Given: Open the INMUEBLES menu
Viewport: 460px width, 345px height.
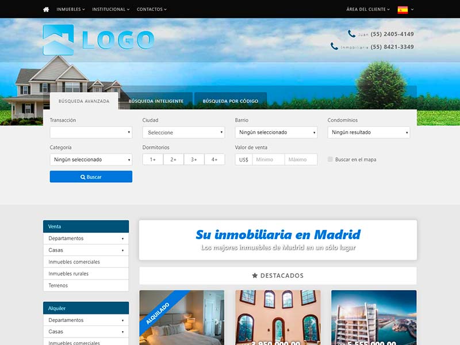Looking at the screenshot, I should click(x=71, y=9).
